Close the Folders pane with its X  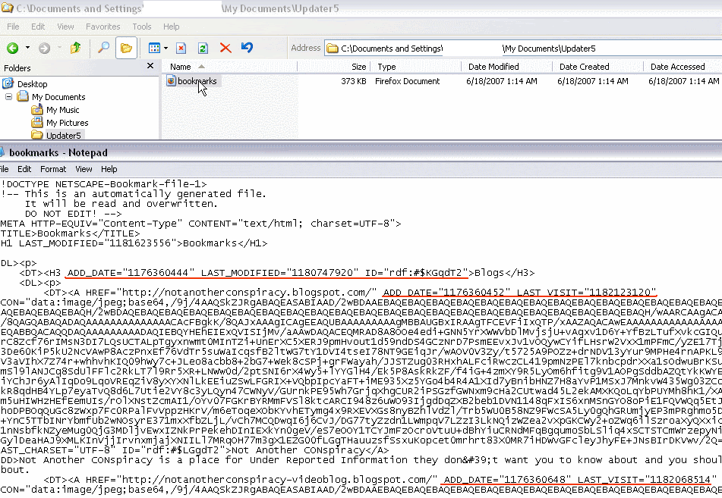coord(150,66)
